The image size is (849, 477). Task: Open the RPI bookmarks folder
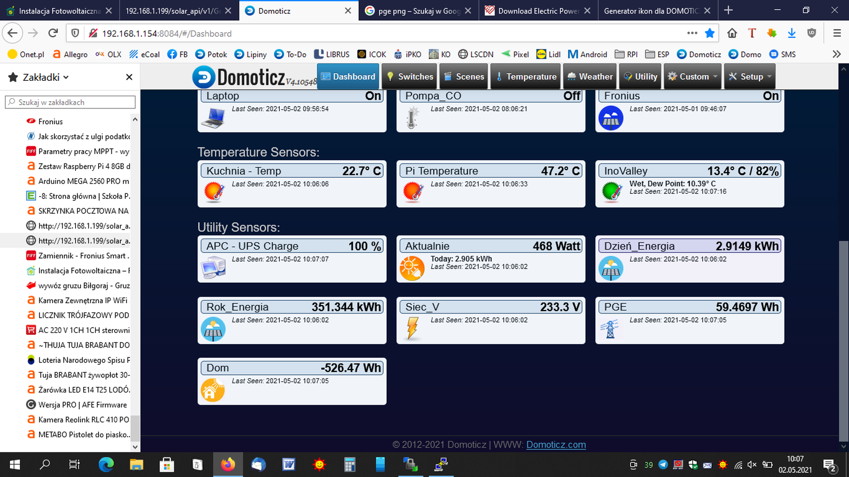pos(626,54)
